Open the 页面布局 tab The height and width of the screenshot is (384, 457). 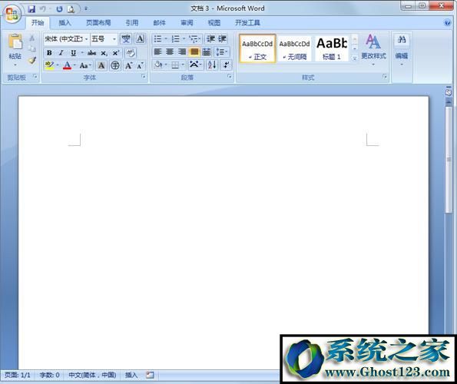tap(98, 22)
